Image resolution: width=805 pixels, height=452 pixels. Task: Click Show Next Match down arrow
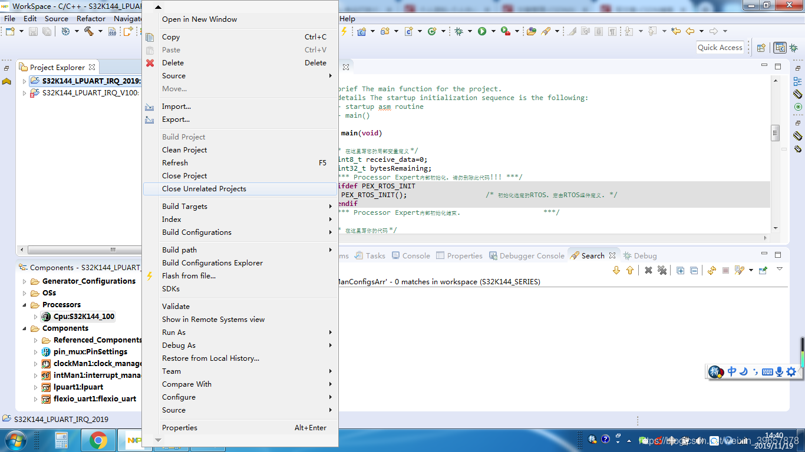(616, 270)
